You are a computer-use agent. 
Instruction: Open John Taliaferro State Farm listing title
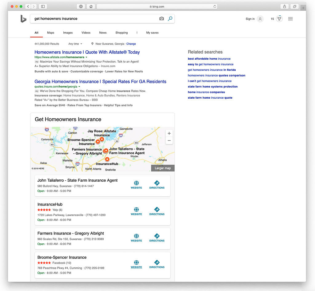click(x=77, y=180)
